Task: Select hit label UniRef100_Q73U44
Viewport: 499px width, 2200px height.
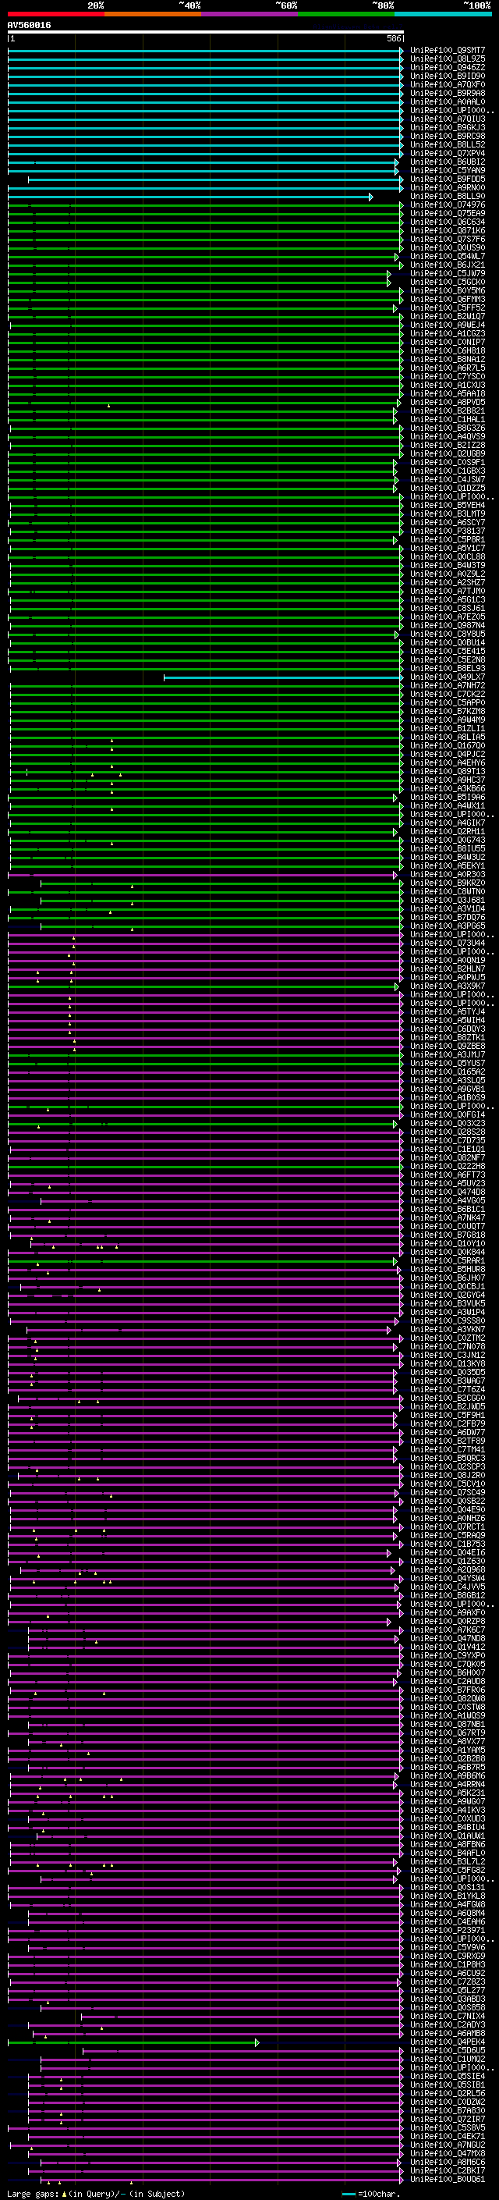Action: 448,943
